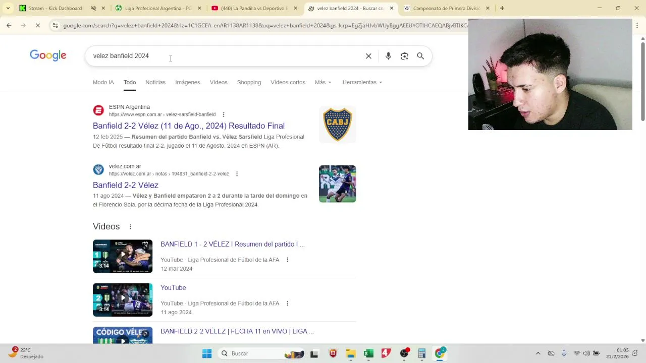This screenshot has height=363, width=646.
Task: Click the ESPN Argentina site favicon
Action: point(98,110)
